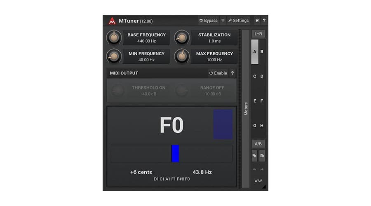Click the Threshold On knob
Image resolution: width=371 pixels, height=206 pixels.
117,91
